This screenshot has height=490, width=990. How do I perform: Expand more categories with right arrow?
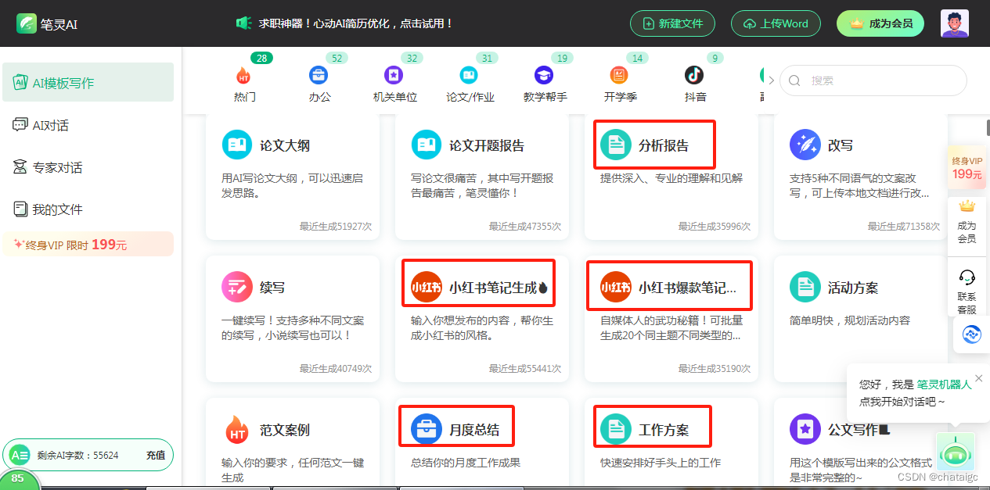pyautogui.click(x=771, y=80)
